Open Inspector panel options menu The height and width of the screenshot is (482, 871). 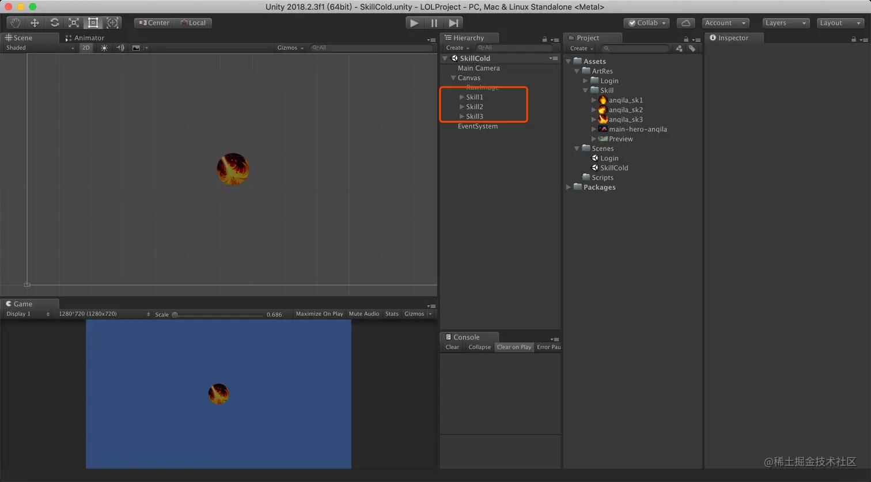pos(864,40)
